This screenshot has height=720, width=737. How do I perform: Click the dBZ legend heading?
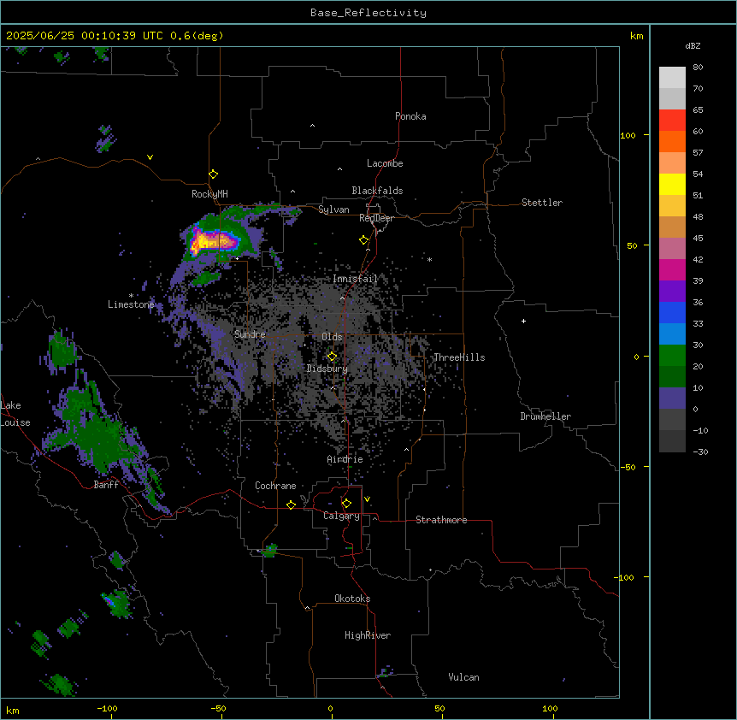pos(693,45)
